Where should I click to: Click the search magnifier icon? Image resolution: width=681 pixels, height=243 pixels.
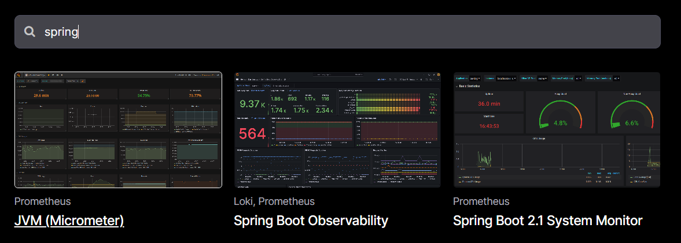pos(30,32)
